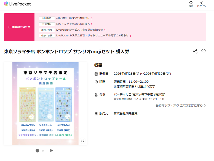The height and width of the screenshot is (161, 214).
Task: Click the event date text 2026年6月26日(金)
Action: pyautogui.click(x=127, y=74)
